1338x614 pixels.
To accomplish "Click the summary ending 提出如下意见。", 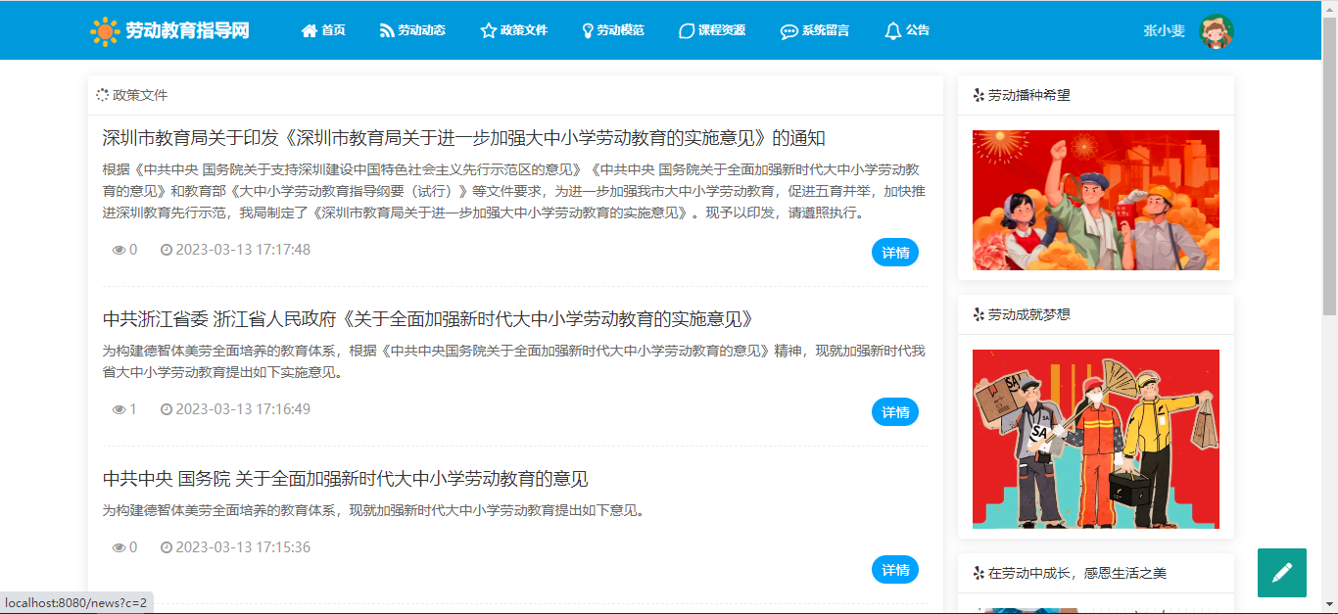I will point(373,510).
